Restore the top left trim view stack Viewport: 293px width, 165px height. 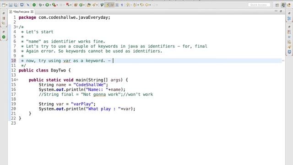pyautogui.click(x=4, y=13)
